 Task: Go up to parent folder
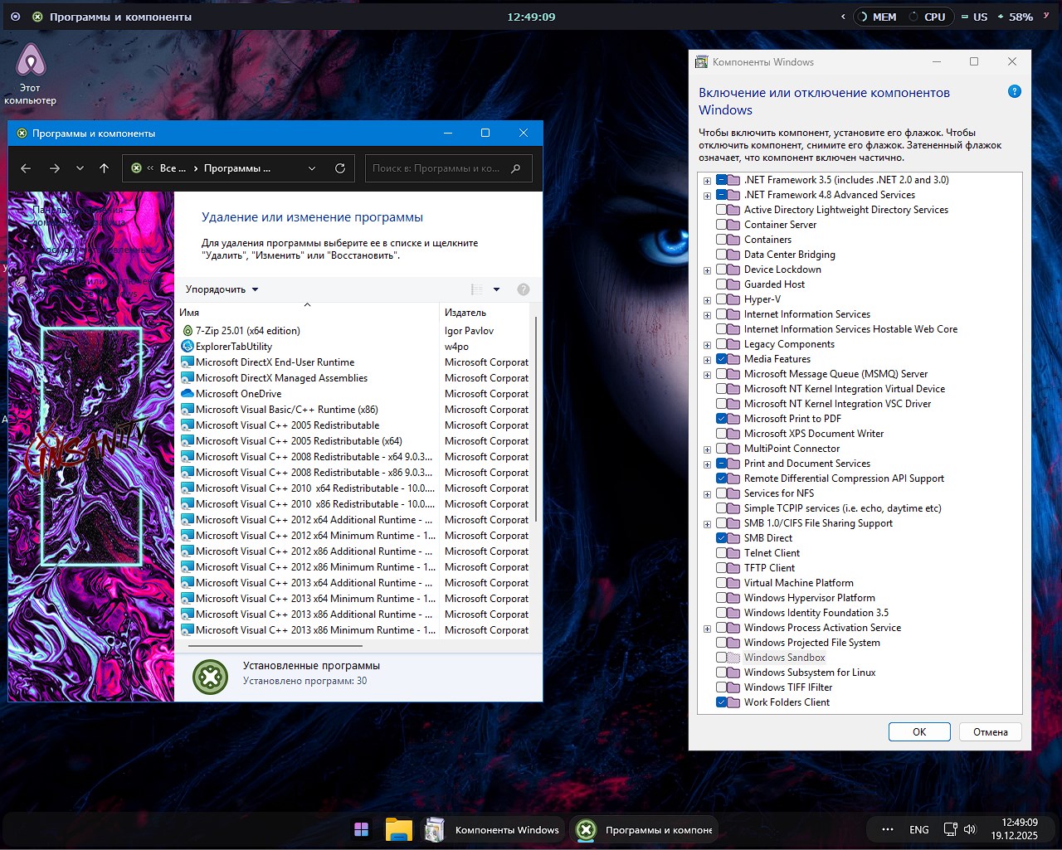click(103, 168)
